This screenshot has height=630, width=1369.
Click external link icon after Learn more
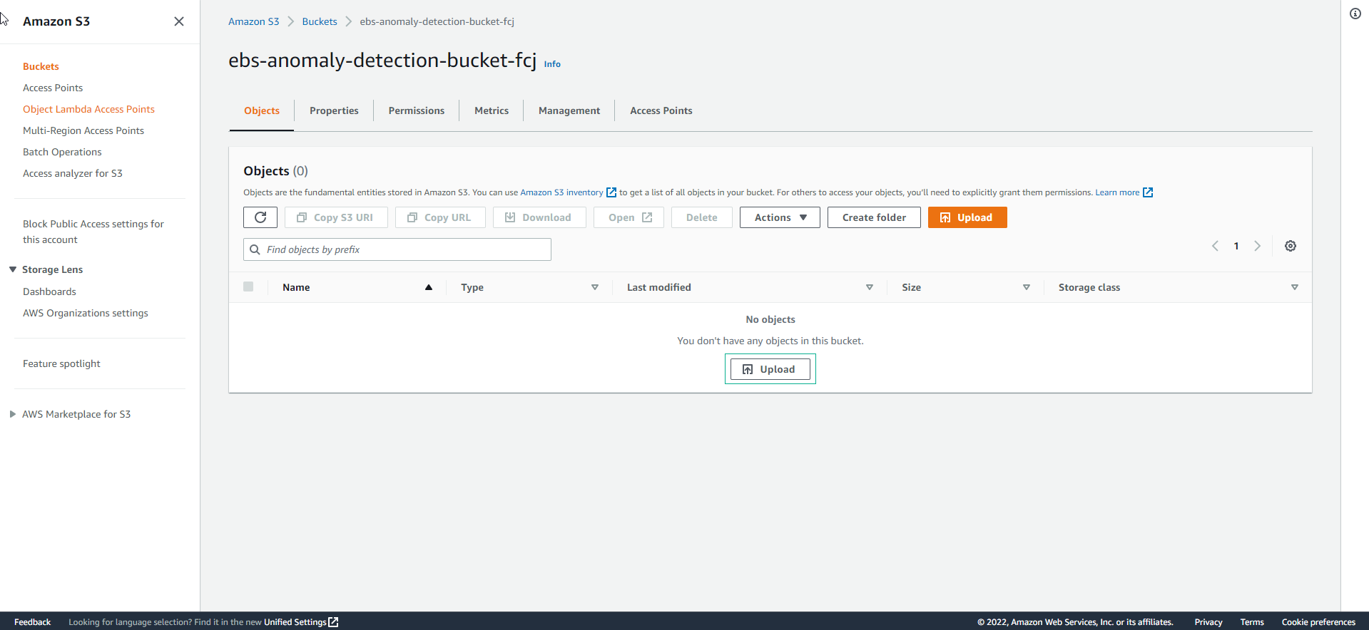pos(1148,192)
